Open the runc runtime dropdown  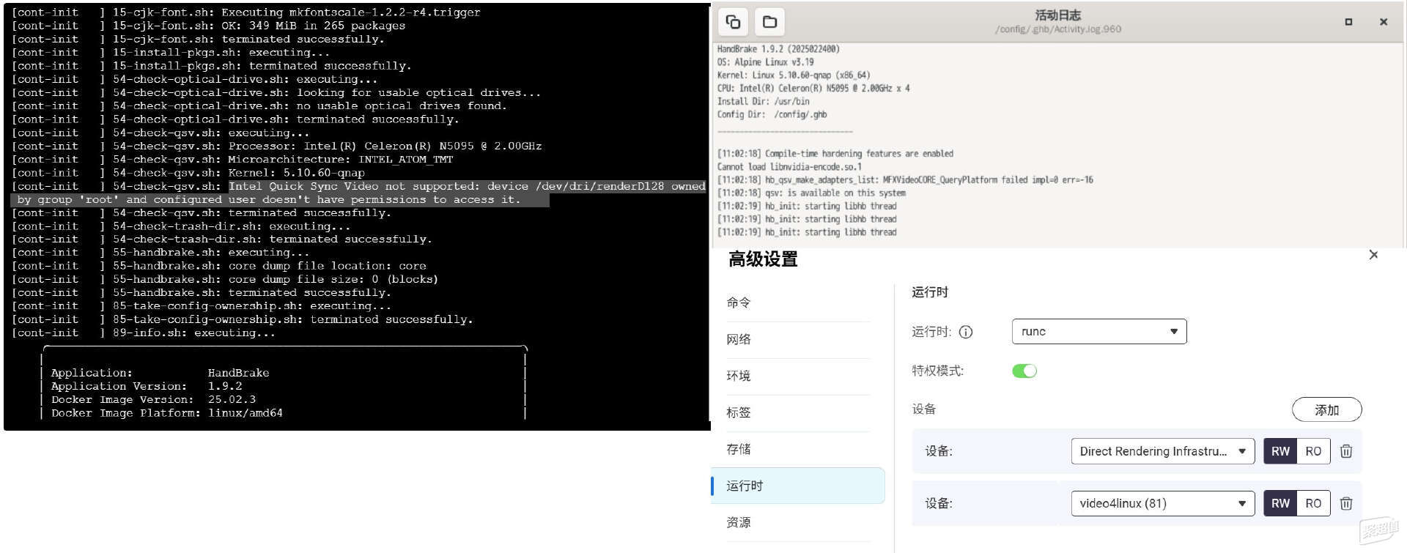[1099, 332]
